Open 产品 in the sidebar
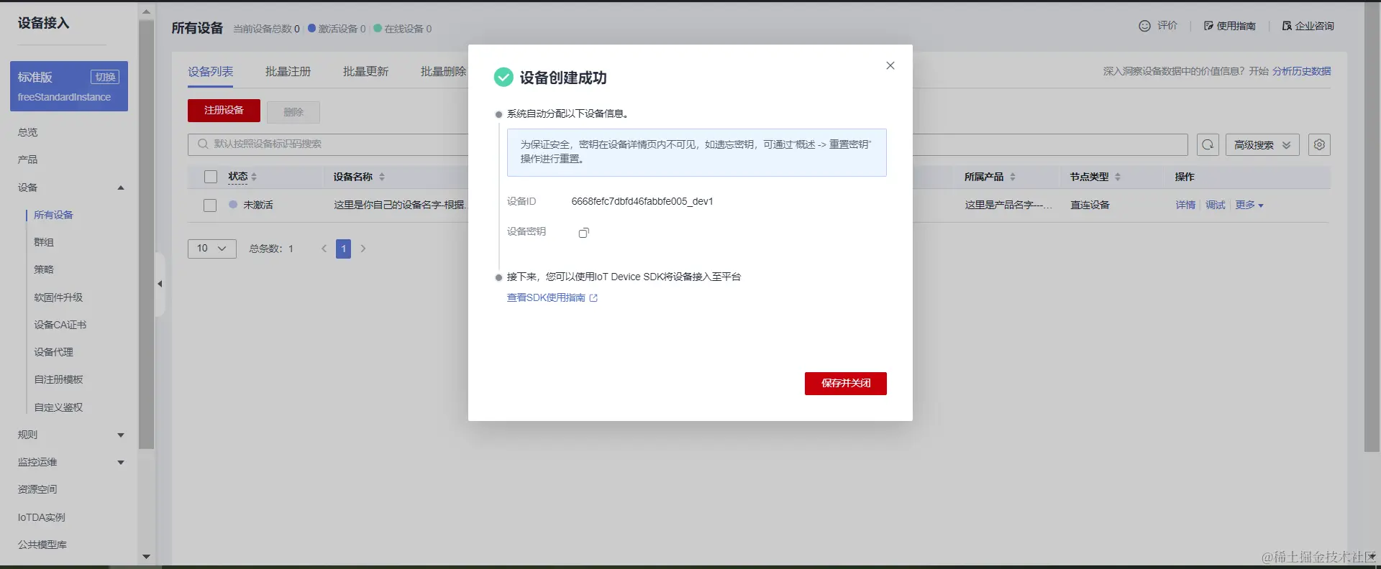 pyautogui.click(x=28, y=159)
